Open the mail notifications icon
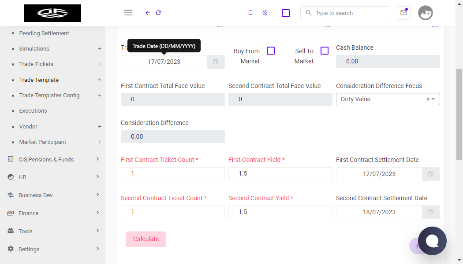This screenshot has height=264, width=463. click(403, 13)
